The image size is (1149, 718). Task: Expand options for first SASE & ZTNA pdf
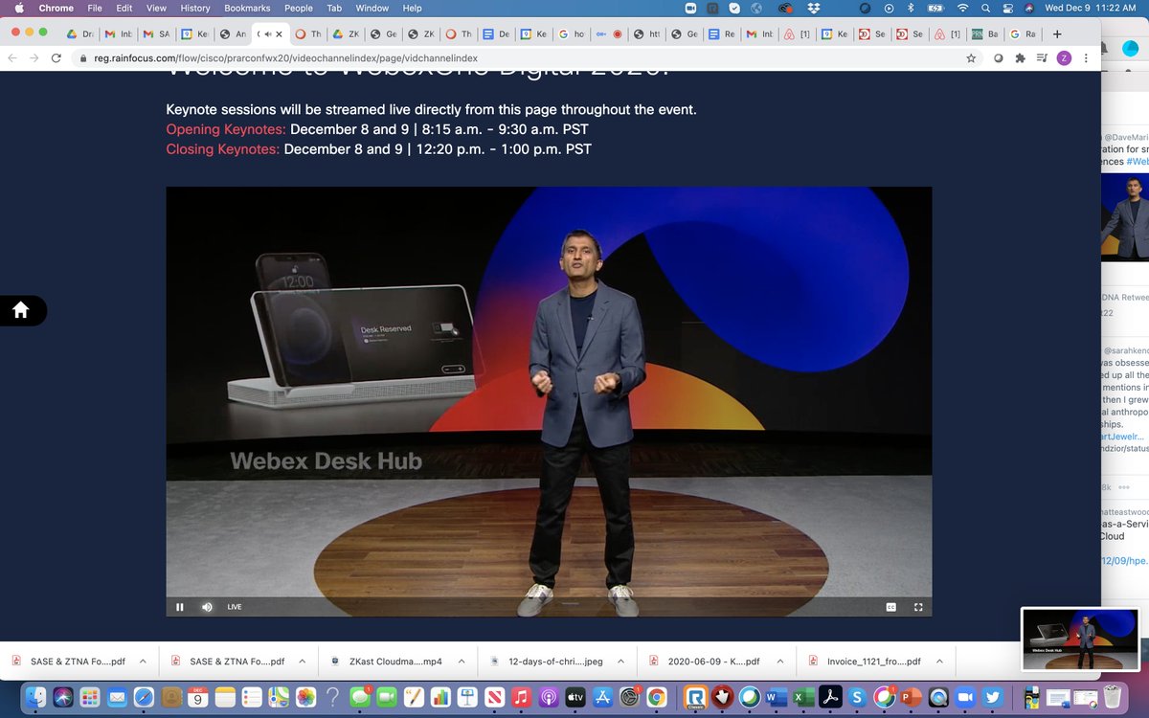143,661
